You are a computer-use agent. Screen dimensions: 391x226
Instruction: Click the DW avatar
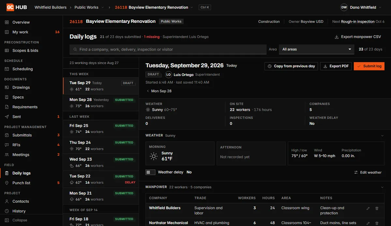pos(344,7)
